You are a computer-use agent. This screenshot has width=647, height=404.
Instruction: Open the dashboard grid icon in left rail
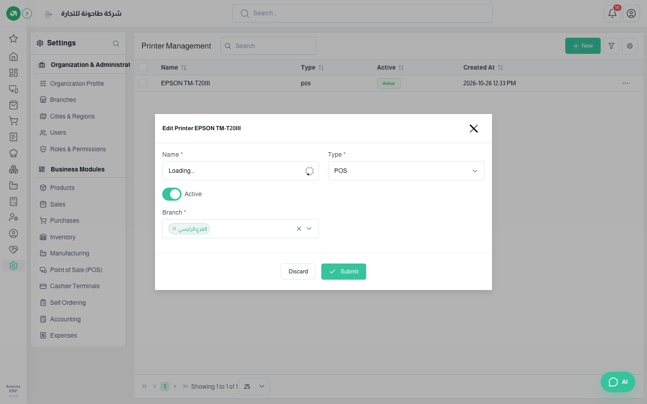pos(13,73)
